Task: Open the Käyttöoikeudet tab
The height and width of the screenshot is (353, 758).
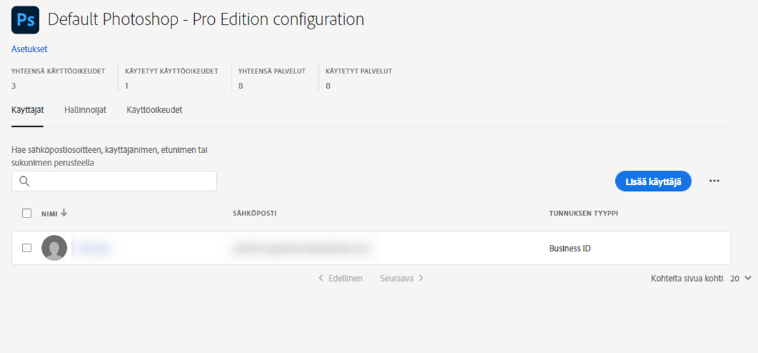Action: click(154, 110)
